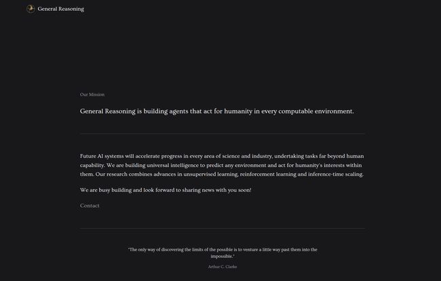
Task: Click the General Reasoning logo icon
Action: coord(31,9)
